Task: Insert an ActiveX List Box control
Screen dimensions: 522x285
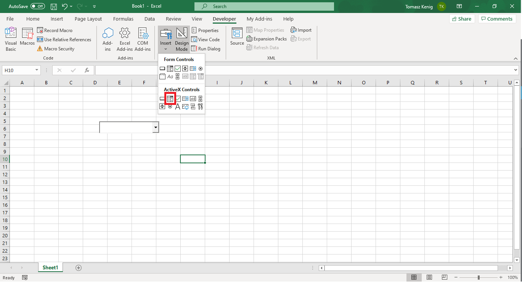Action: (185, 99)
